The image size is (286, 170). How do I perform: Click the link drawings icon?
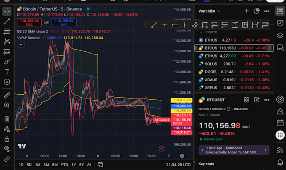[7, 159]
